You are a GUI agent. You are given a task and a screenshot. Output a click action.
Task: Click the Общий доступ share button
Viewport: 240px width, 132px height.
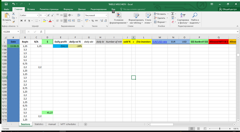click(x=228, y=9)
